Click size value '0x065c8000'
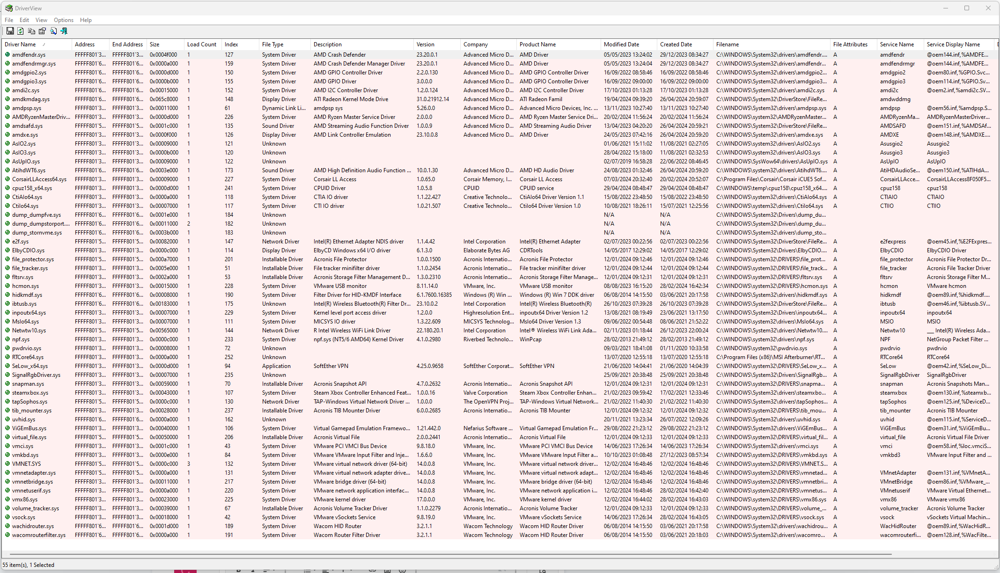Screen dimensions: 1000x573 tap(164, 99)
